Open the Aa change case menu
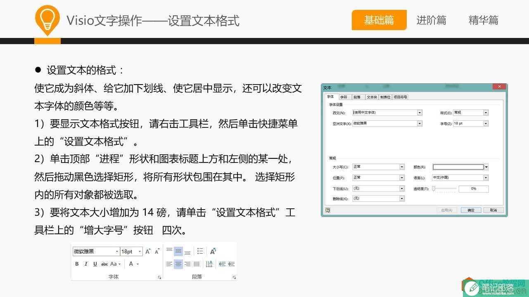 click(116, 264)
